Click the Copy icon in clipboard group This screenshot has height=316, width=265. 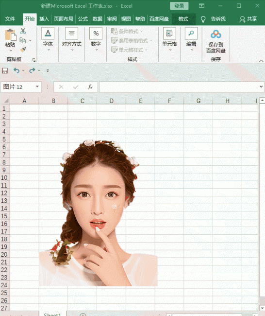22,40
